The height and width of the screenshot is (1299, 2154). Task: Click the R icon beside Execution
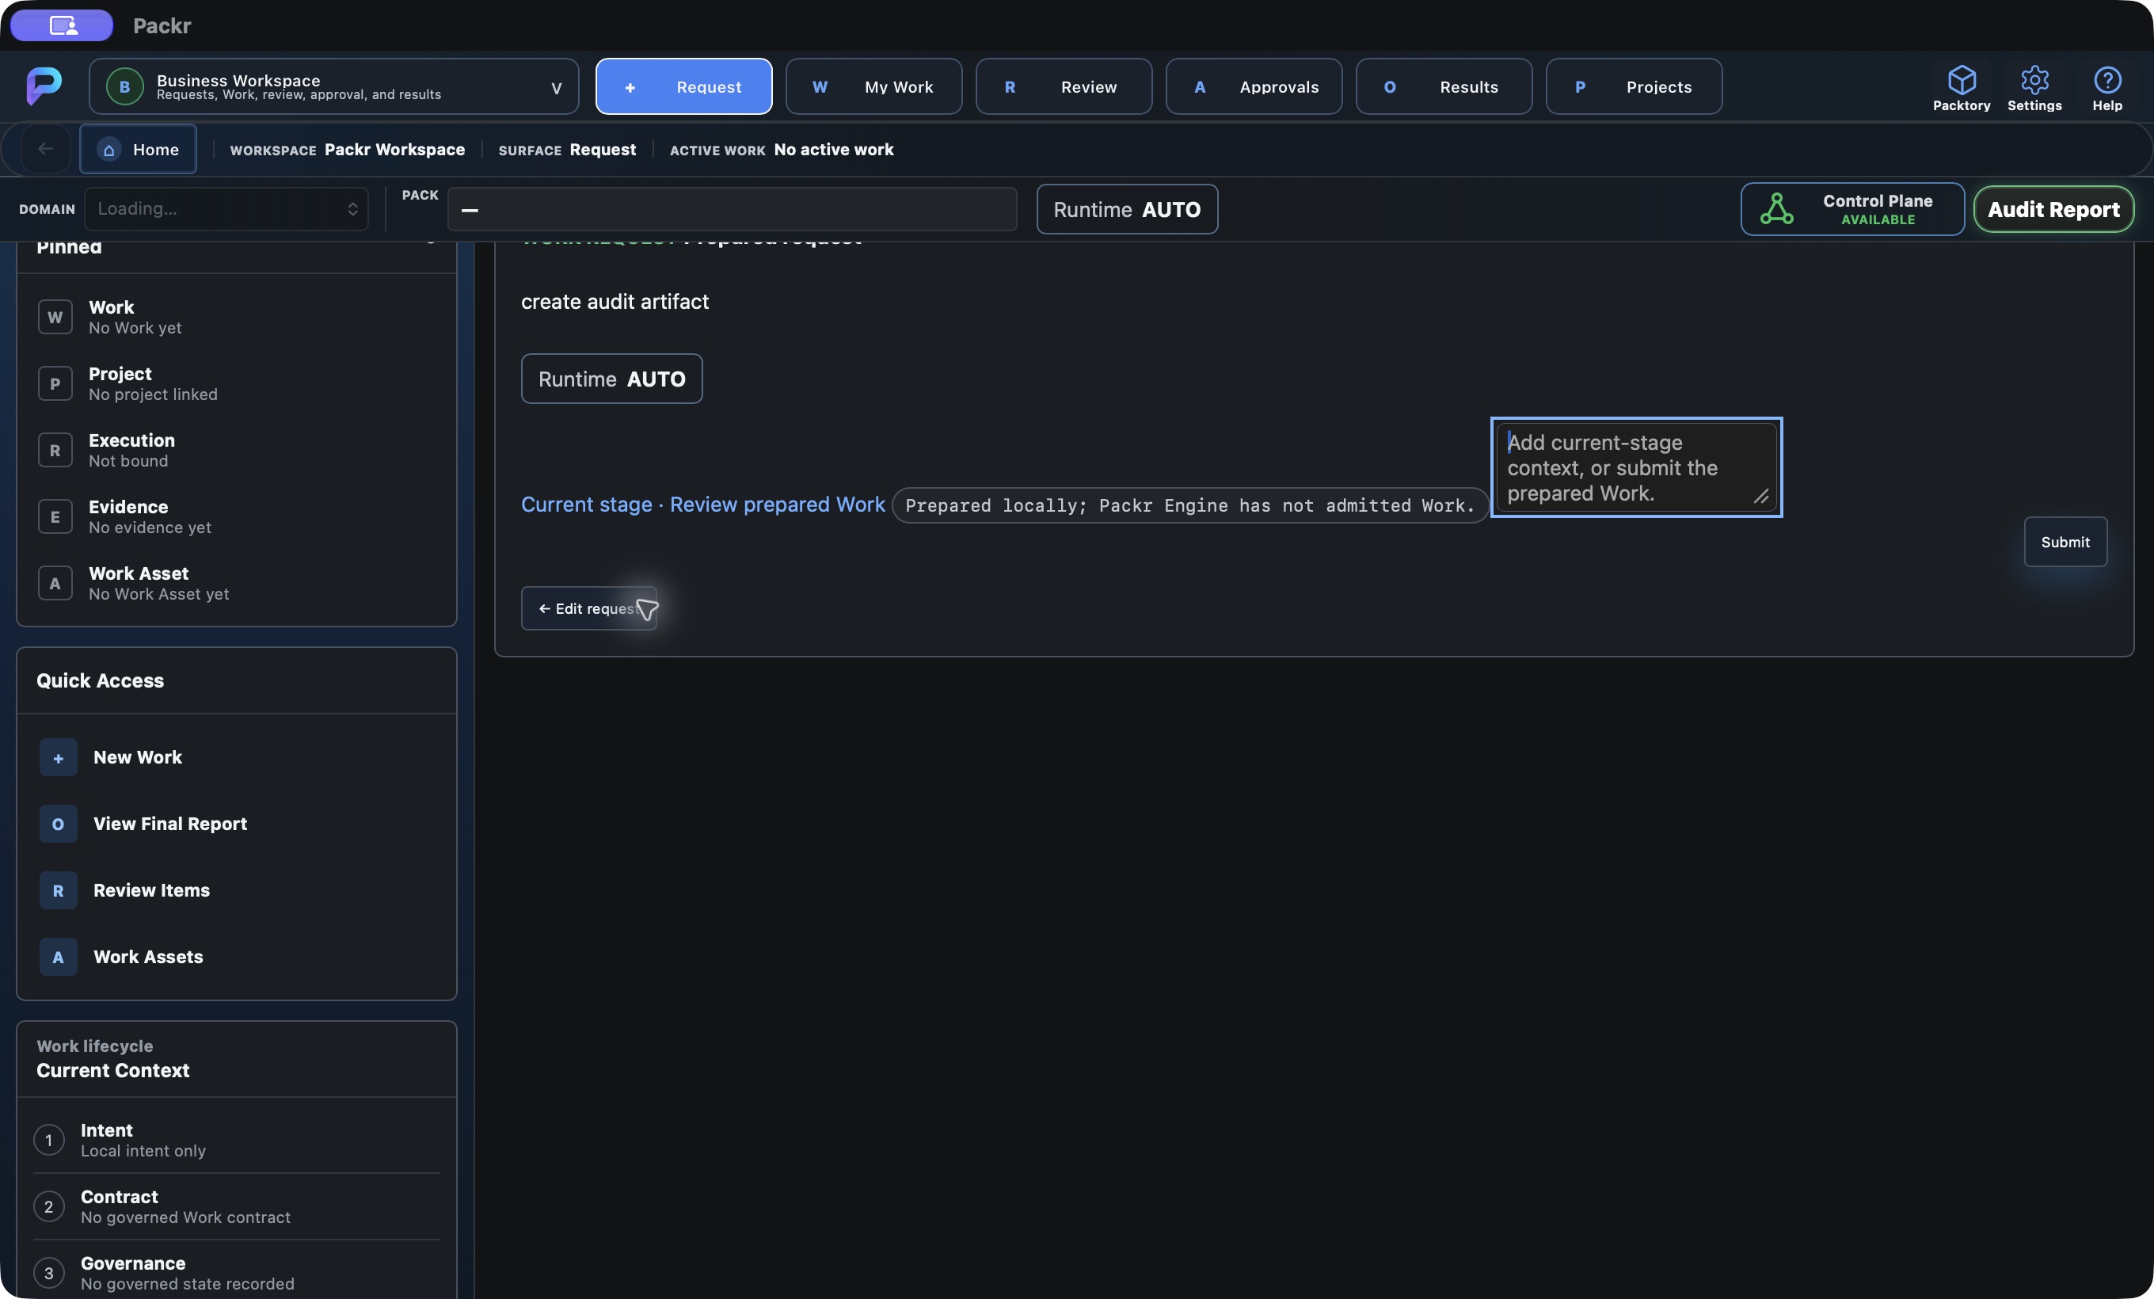coord(55,450)
